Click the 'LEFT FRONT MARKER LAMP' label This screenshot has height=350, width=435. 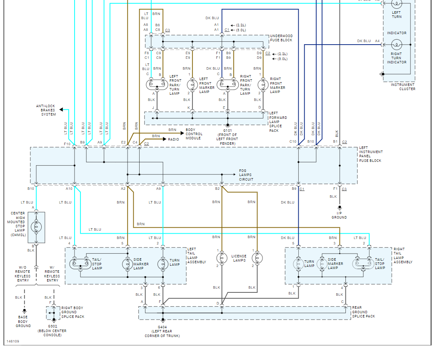pyautogui.click(x=207, y=85)
